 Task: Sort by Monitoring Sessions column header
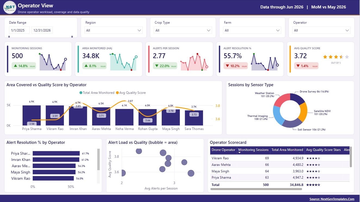(253, 150)
